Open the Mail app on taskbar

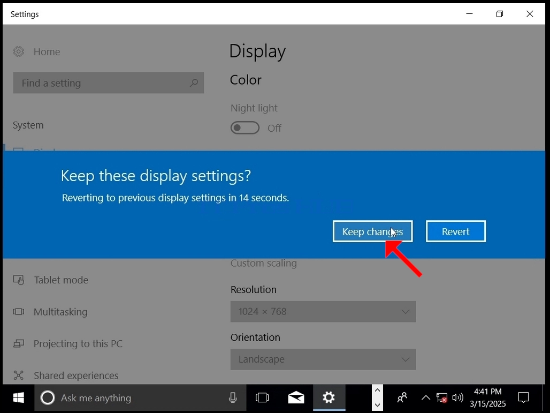coord(296,398)
